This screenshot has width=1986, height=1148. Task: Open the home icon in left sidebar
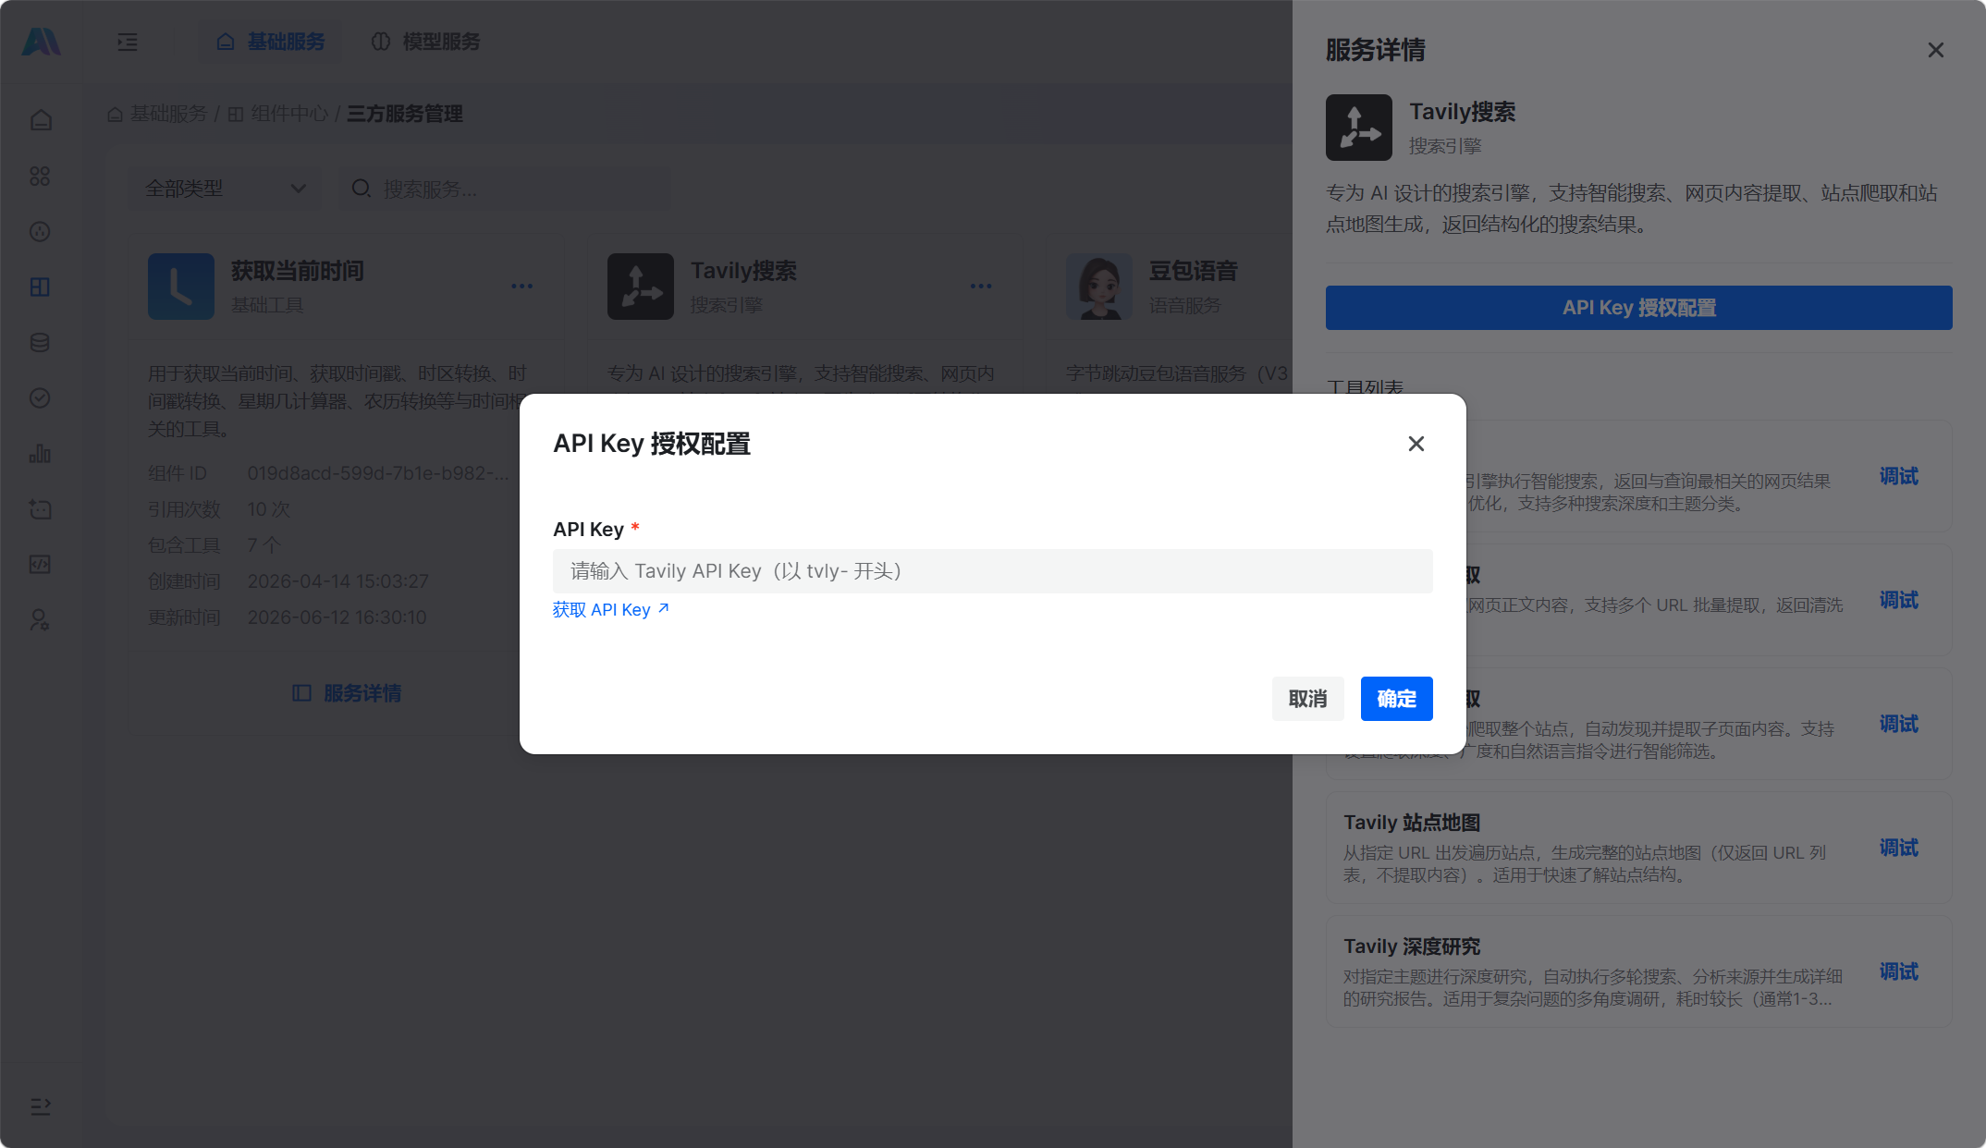coord(40,120)
